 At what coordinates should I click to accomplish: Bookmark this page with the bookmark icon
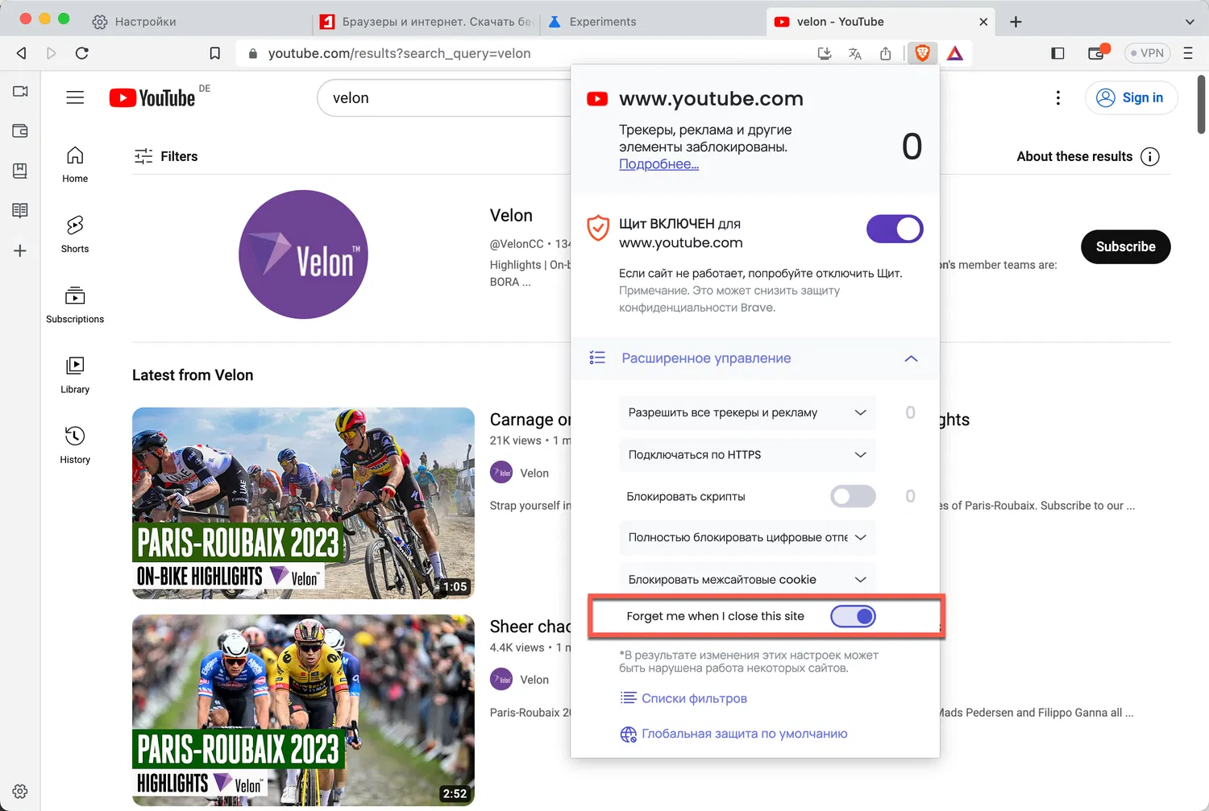click(214, 53)
